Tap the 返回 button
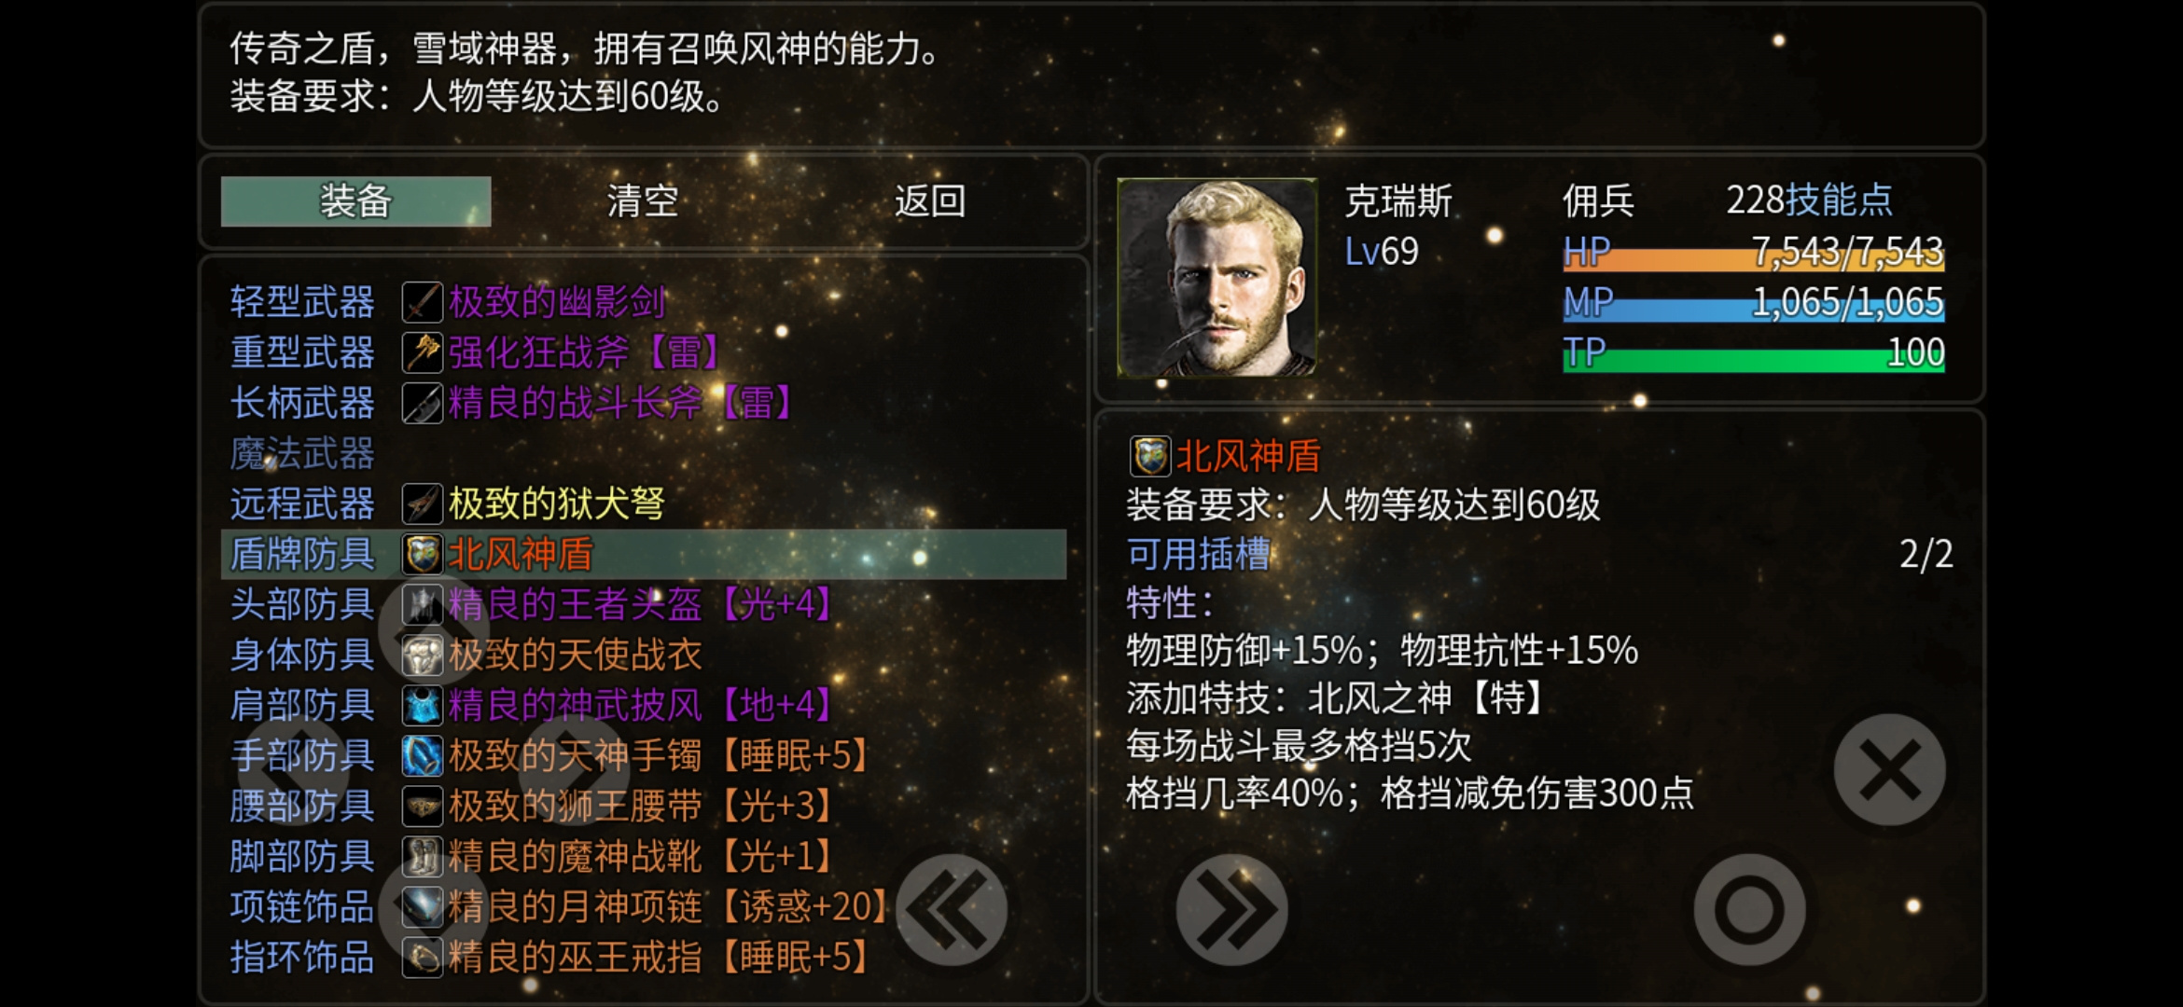Image resolution: width=2183 pixels, height=1007 pixels. 930,200
